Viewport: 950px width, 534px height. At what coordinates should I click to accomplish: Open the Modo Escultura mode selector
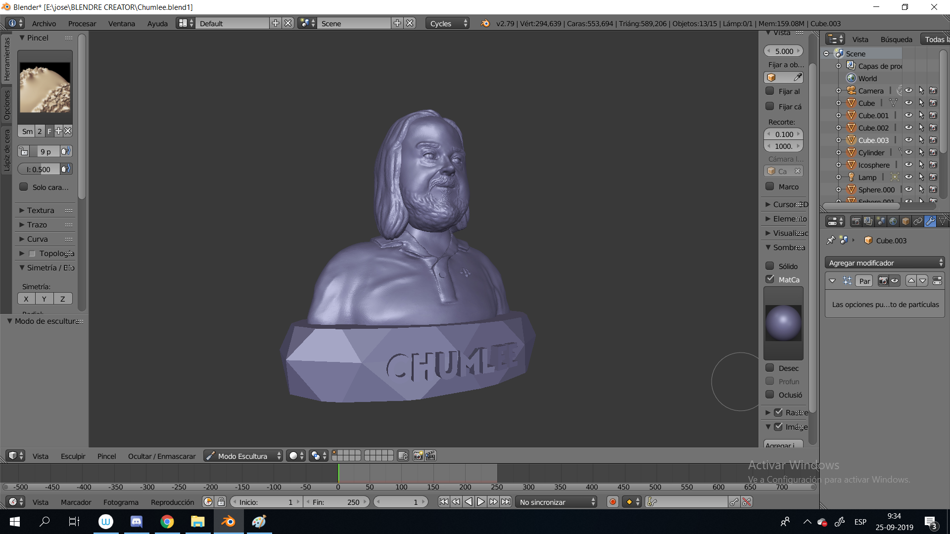click(x=243, y=456)
